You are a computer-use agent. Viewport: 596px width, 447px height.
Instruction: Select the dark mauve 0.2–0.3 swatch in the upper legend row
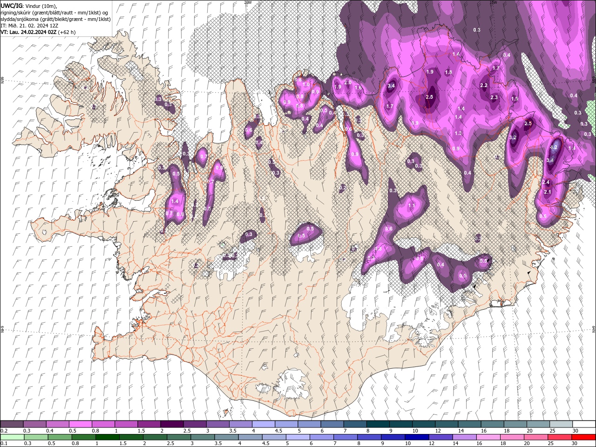(12, 424)
